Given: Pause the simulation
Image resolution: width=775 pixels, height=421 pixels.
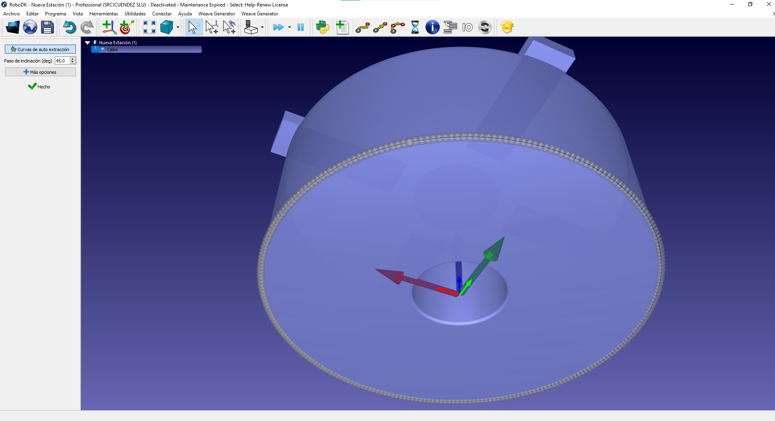Looking at the screenshot, I should tap(301, 27).
